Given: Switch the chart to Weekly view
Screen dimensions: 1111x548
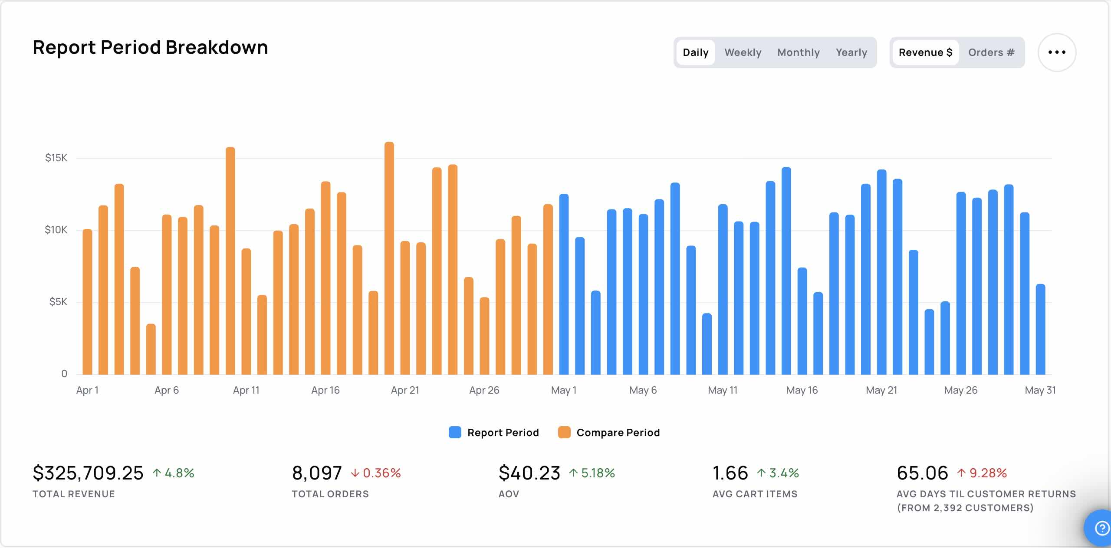Looking at the screenshot, I should click(743, 52).
